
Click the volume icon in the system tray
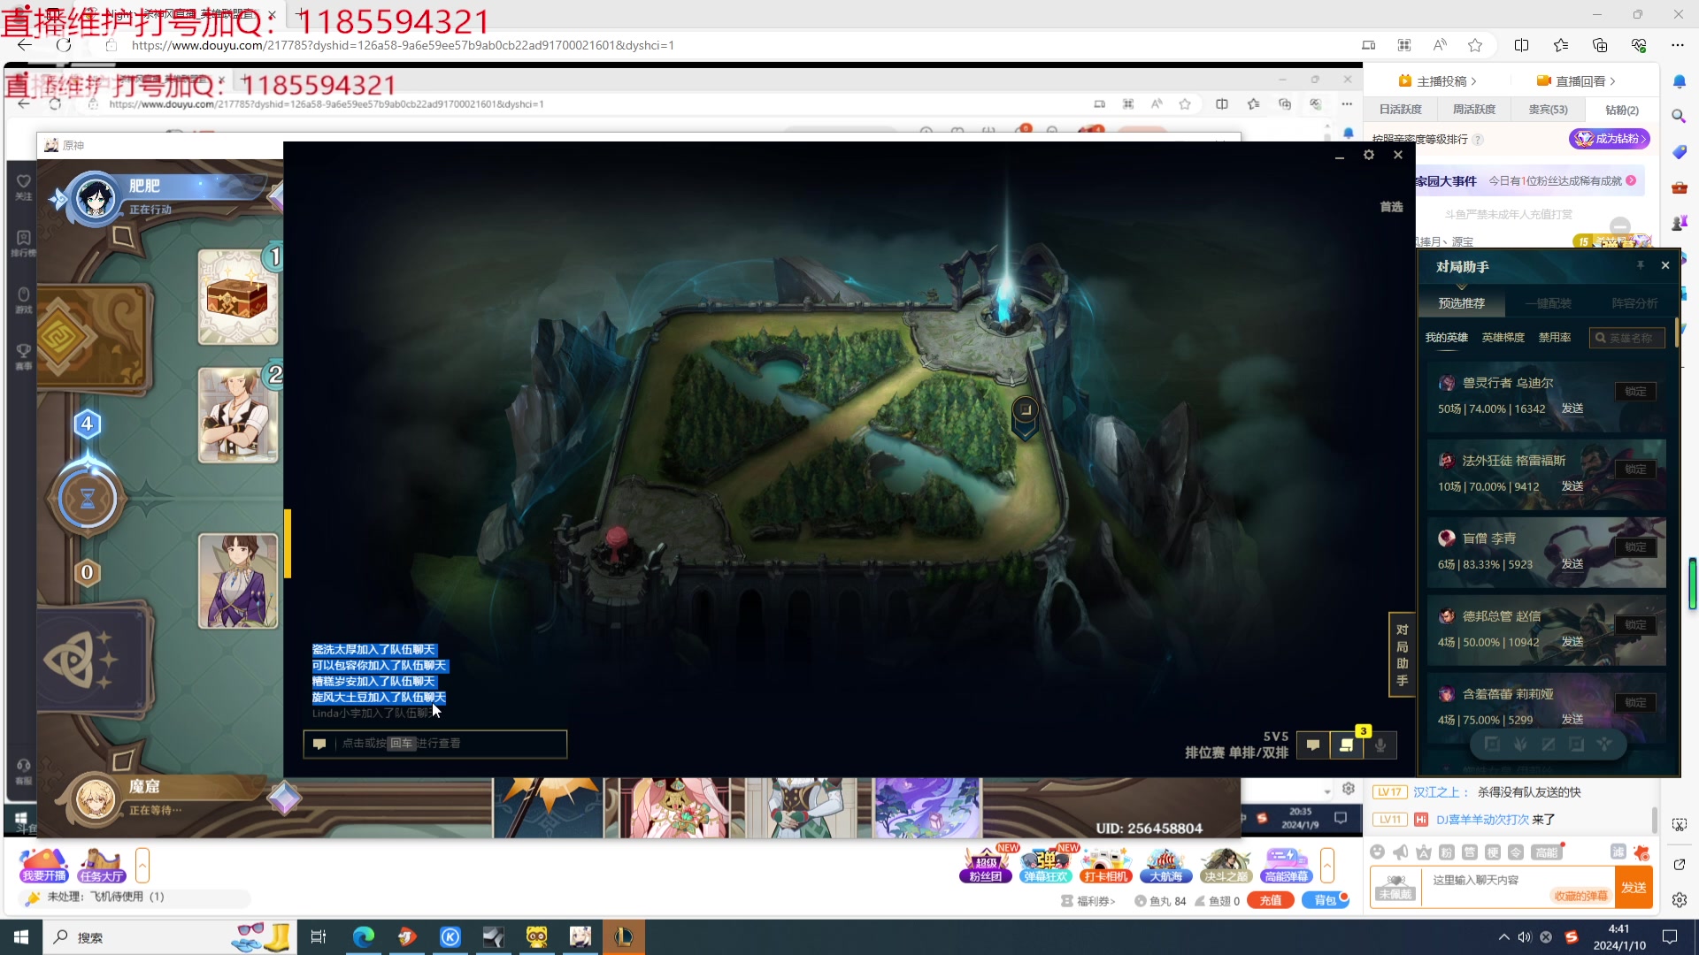pos(1525,936)
